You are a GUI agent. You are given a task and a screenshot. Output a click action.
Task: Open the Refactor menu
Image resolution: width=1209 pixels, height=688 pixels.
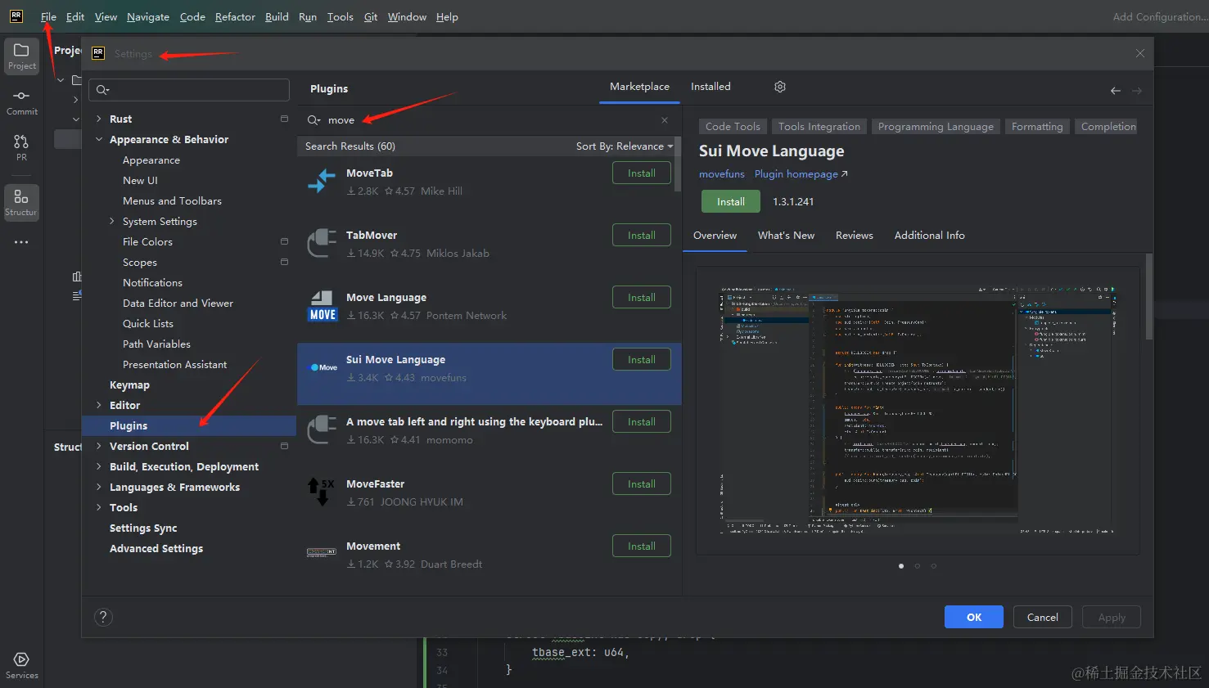pos(235,16)
